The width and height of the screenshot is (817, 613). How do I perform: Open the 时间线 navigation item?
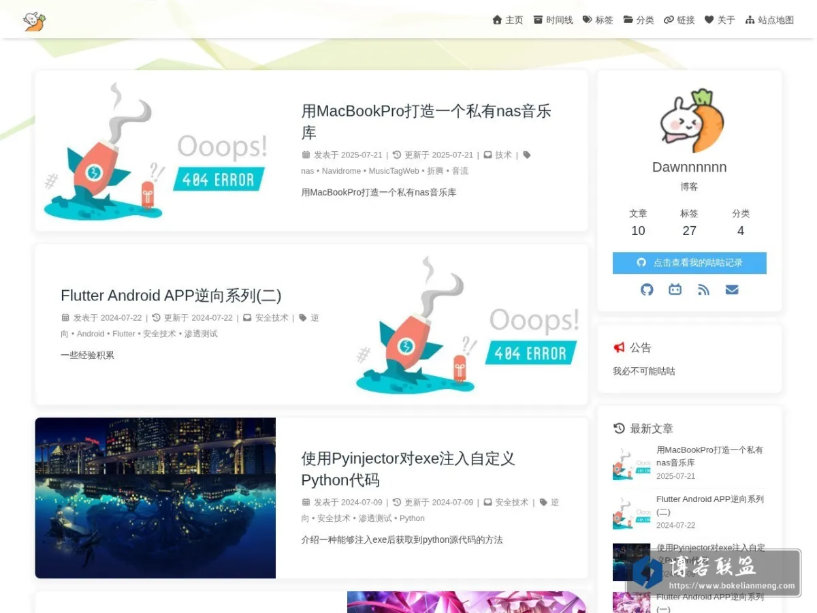(x=553, y=20)
